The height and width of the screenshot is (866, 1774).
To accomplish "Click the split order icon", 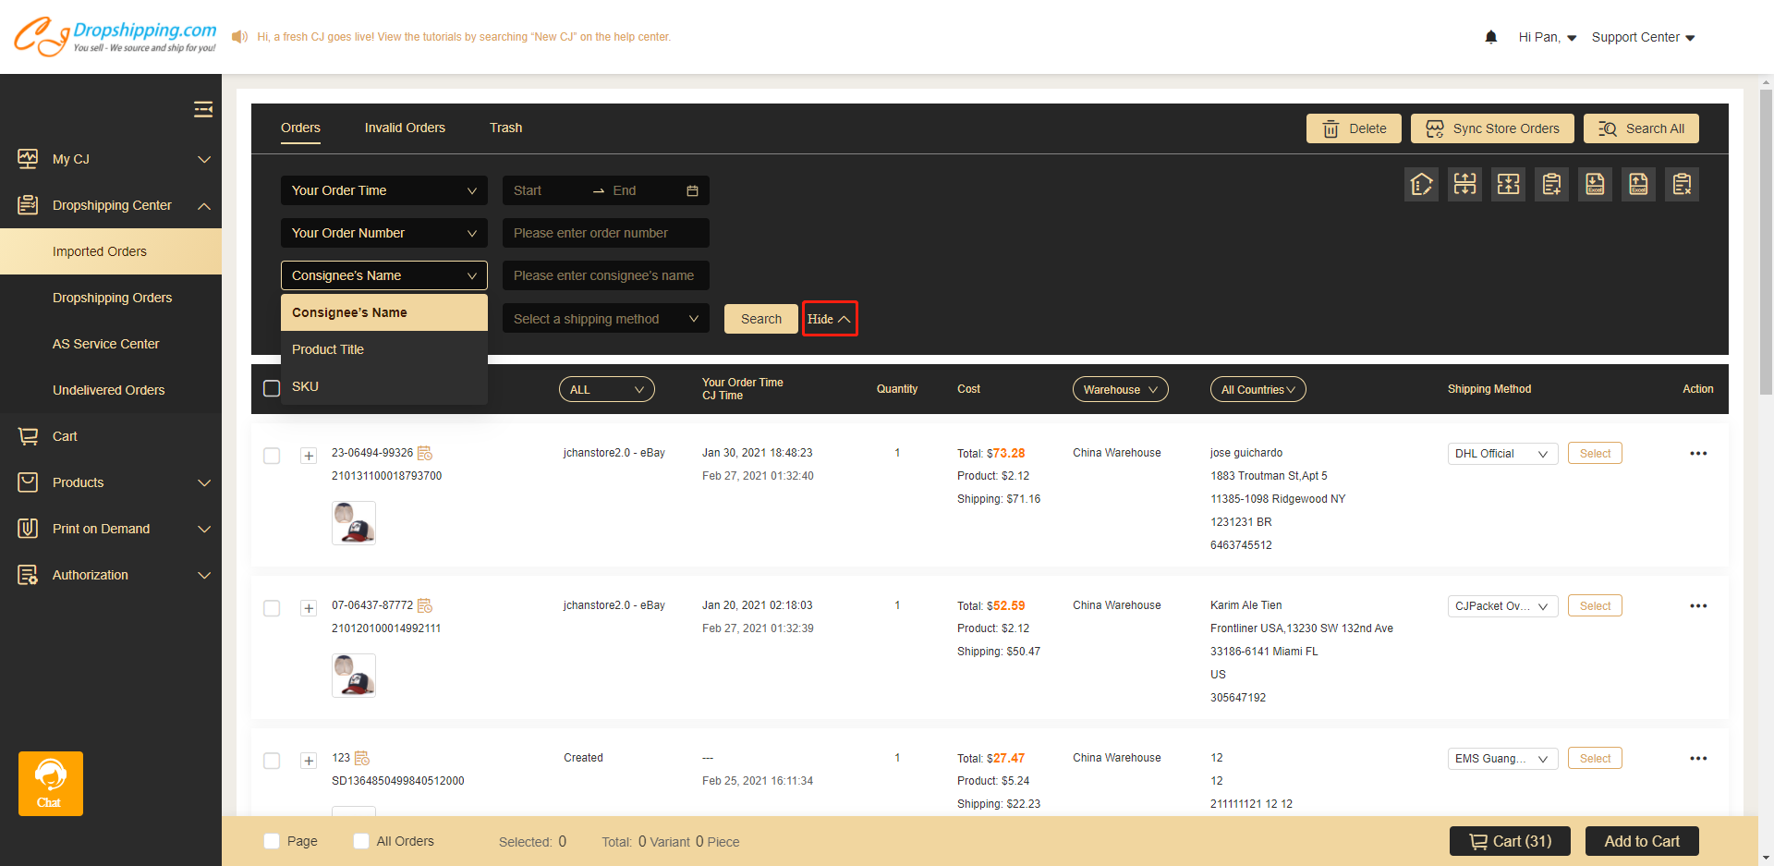I will pyautogui.click(x=1464, y=185).
